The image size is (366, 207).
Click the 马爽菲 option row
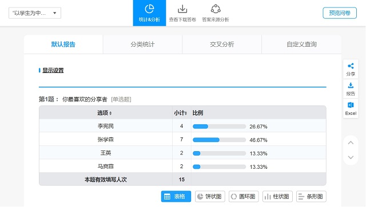tap(182, 167)
